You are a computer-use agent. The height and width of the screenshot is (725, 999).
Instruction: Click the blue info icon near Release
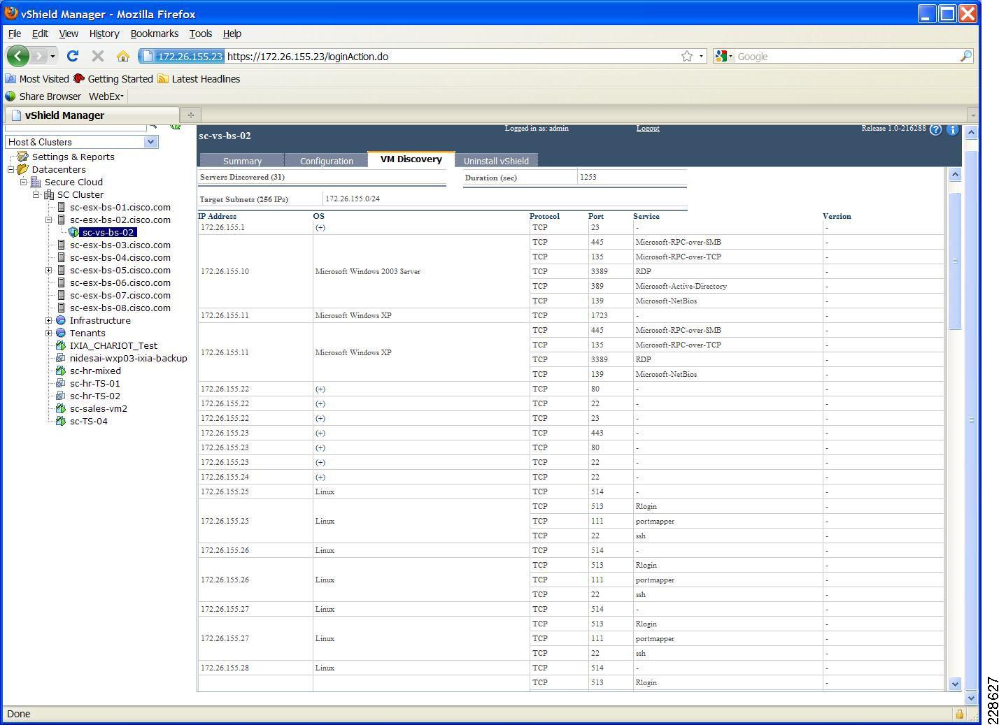point(952,129)
